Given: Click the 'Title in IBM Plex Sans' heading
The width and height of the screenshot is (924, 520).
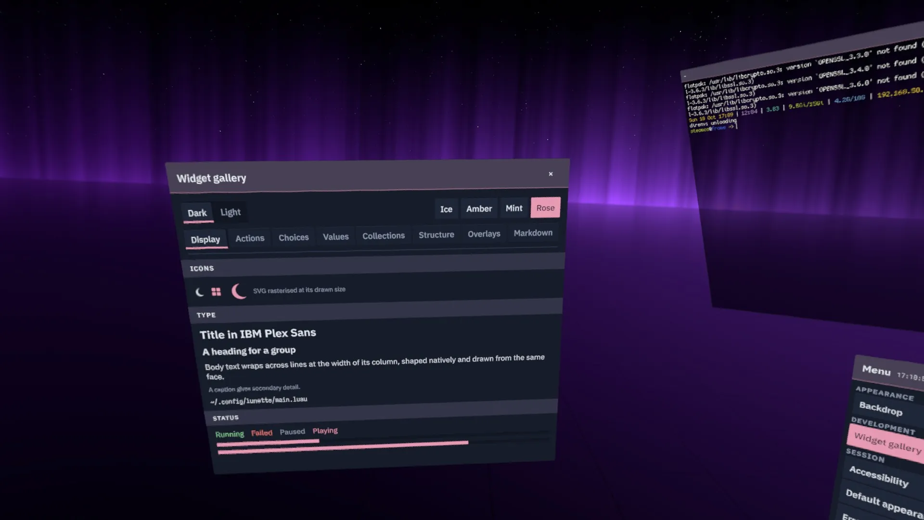Looking at the screenshot, I should [257, 334].
